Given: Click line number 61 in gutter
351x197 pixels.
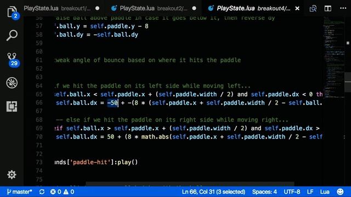Looking at the screenshot, I should (39, 60).
